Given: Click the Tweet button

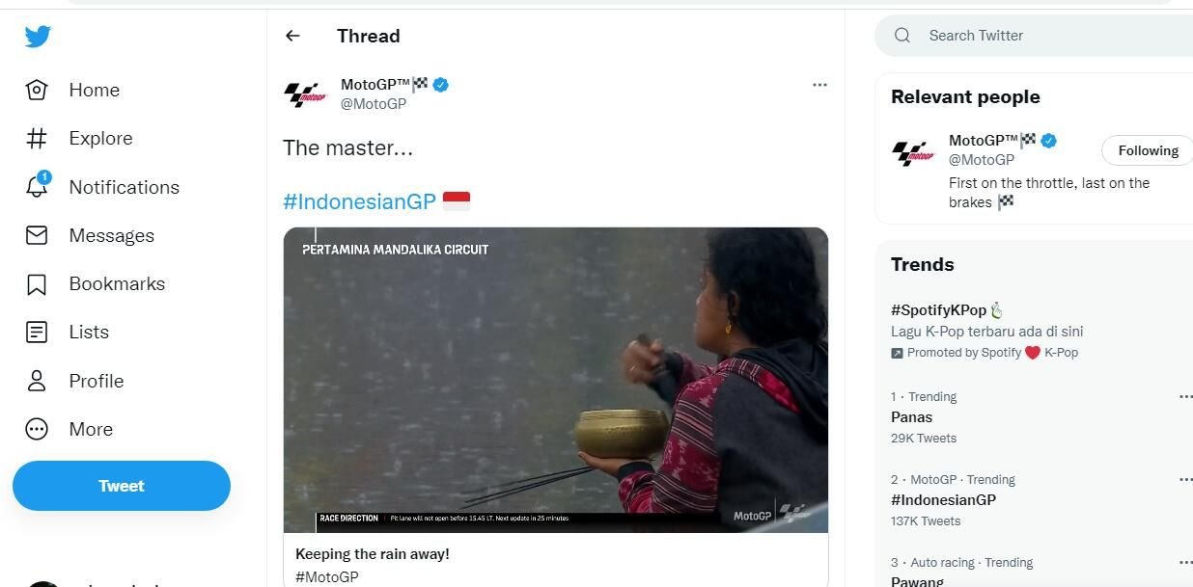Looking at the screenshot, I should 121,486.
